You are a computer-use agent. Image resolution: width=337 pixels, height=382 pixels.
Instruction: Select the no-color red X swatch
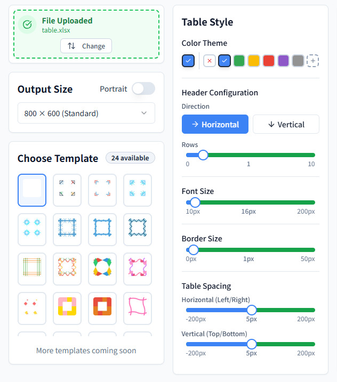tap(210, 61)
